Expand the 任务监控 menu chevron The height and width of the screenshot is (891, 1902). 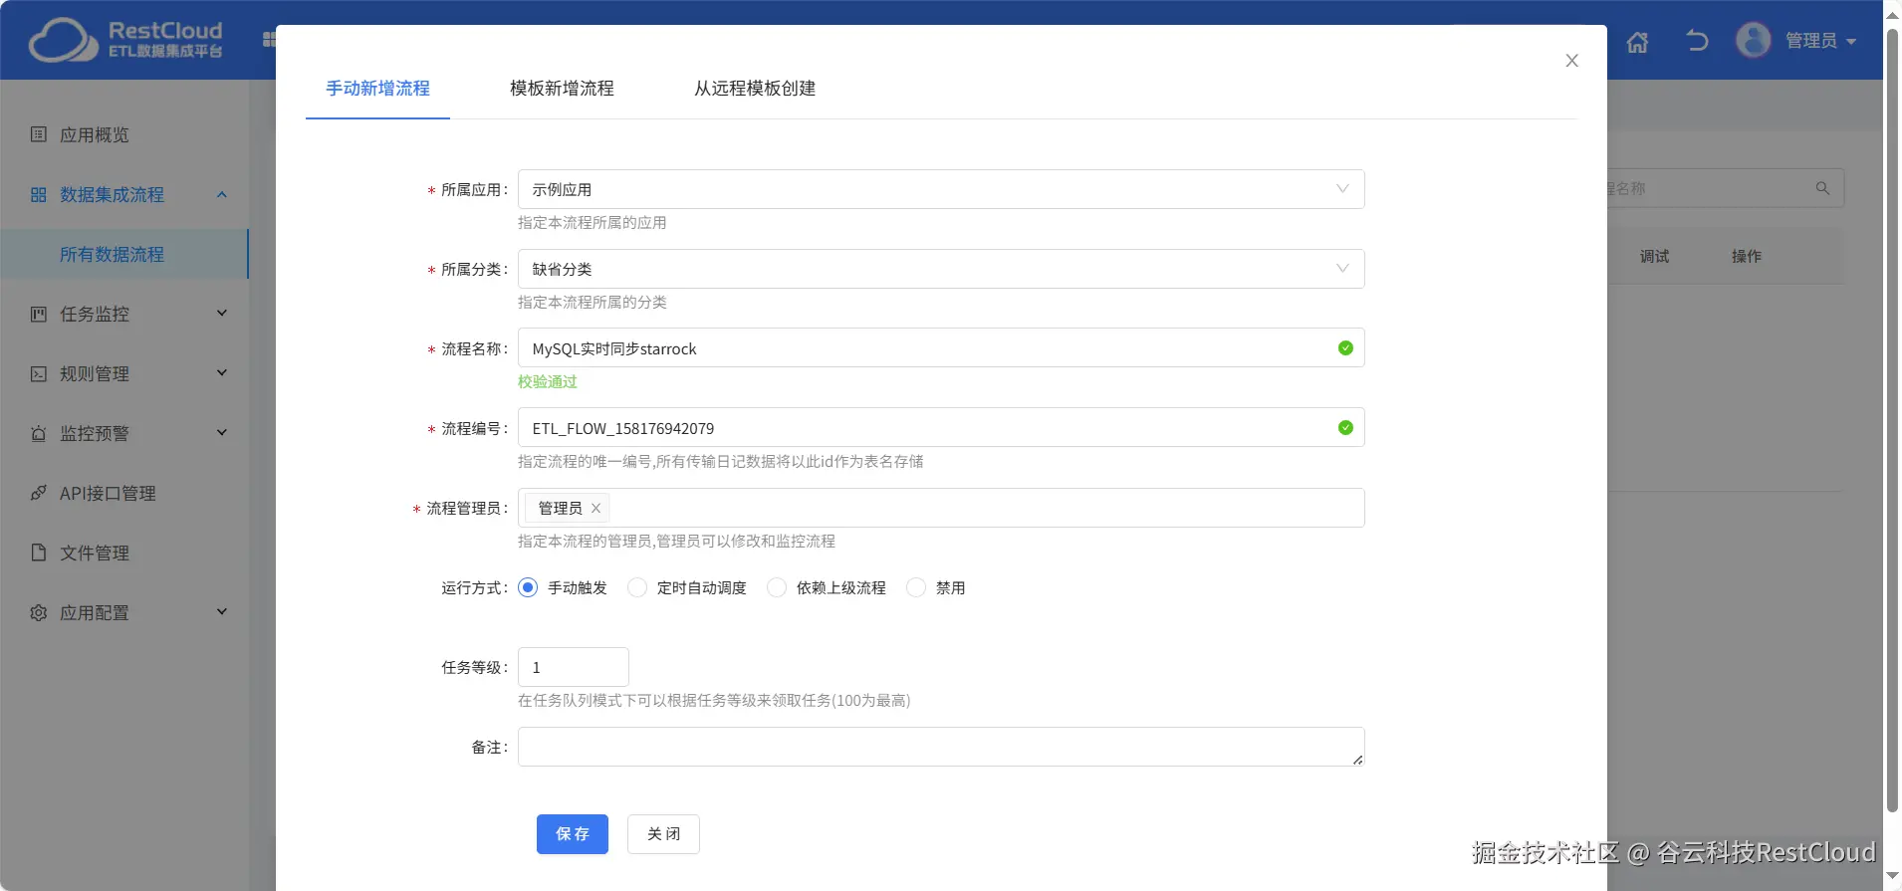pos(222,313)
